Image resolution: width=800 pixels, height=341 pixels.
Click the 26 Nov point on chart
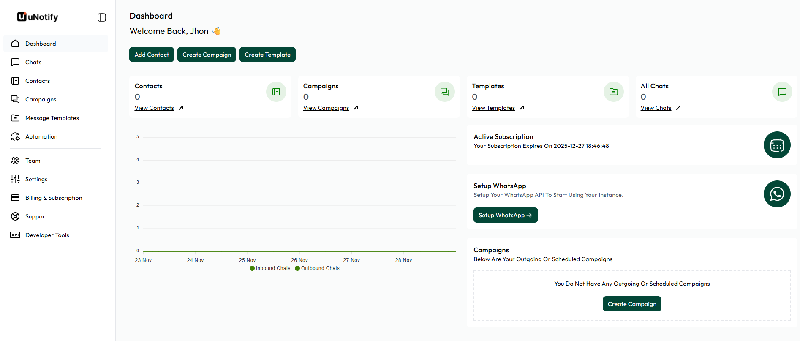[x=299, y=251]
